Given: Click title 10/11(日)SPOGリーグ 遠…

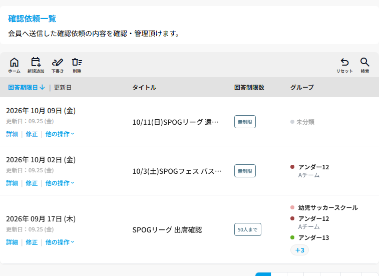Looking at the screenshot, I should tap(175, 122).
